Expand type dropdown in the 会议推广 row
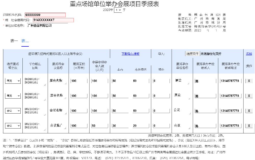The image size is (255, 160). [x=13, y=126]
